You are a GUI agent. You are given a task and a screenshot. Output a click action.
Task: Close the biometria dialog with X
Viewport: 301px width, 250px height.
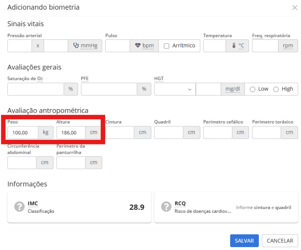point(295,8)
